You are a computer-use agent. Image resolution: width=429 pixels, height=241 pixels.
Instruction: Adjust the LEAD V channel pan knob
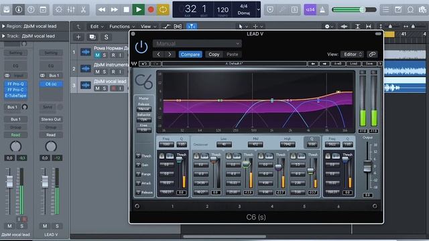(51, 147)
